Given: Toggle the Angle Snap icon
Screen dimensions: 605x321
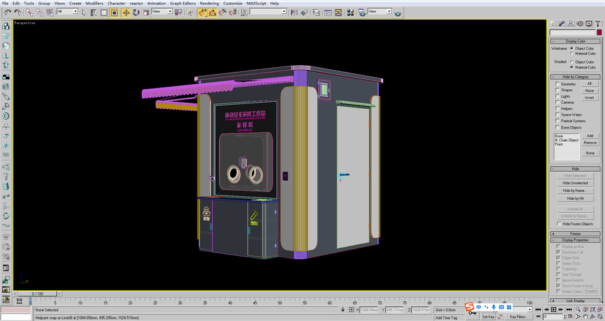Looking at the screenshot, I should [x=212, y=13].
